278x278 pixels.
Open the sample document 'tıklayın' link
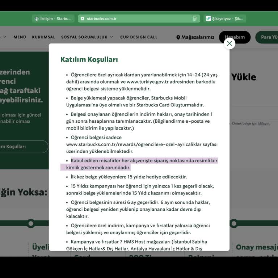click(x=264, y=123)
